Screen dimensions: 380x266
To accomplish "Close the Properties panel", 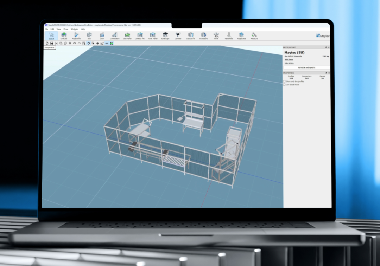I will coord(329,73).
